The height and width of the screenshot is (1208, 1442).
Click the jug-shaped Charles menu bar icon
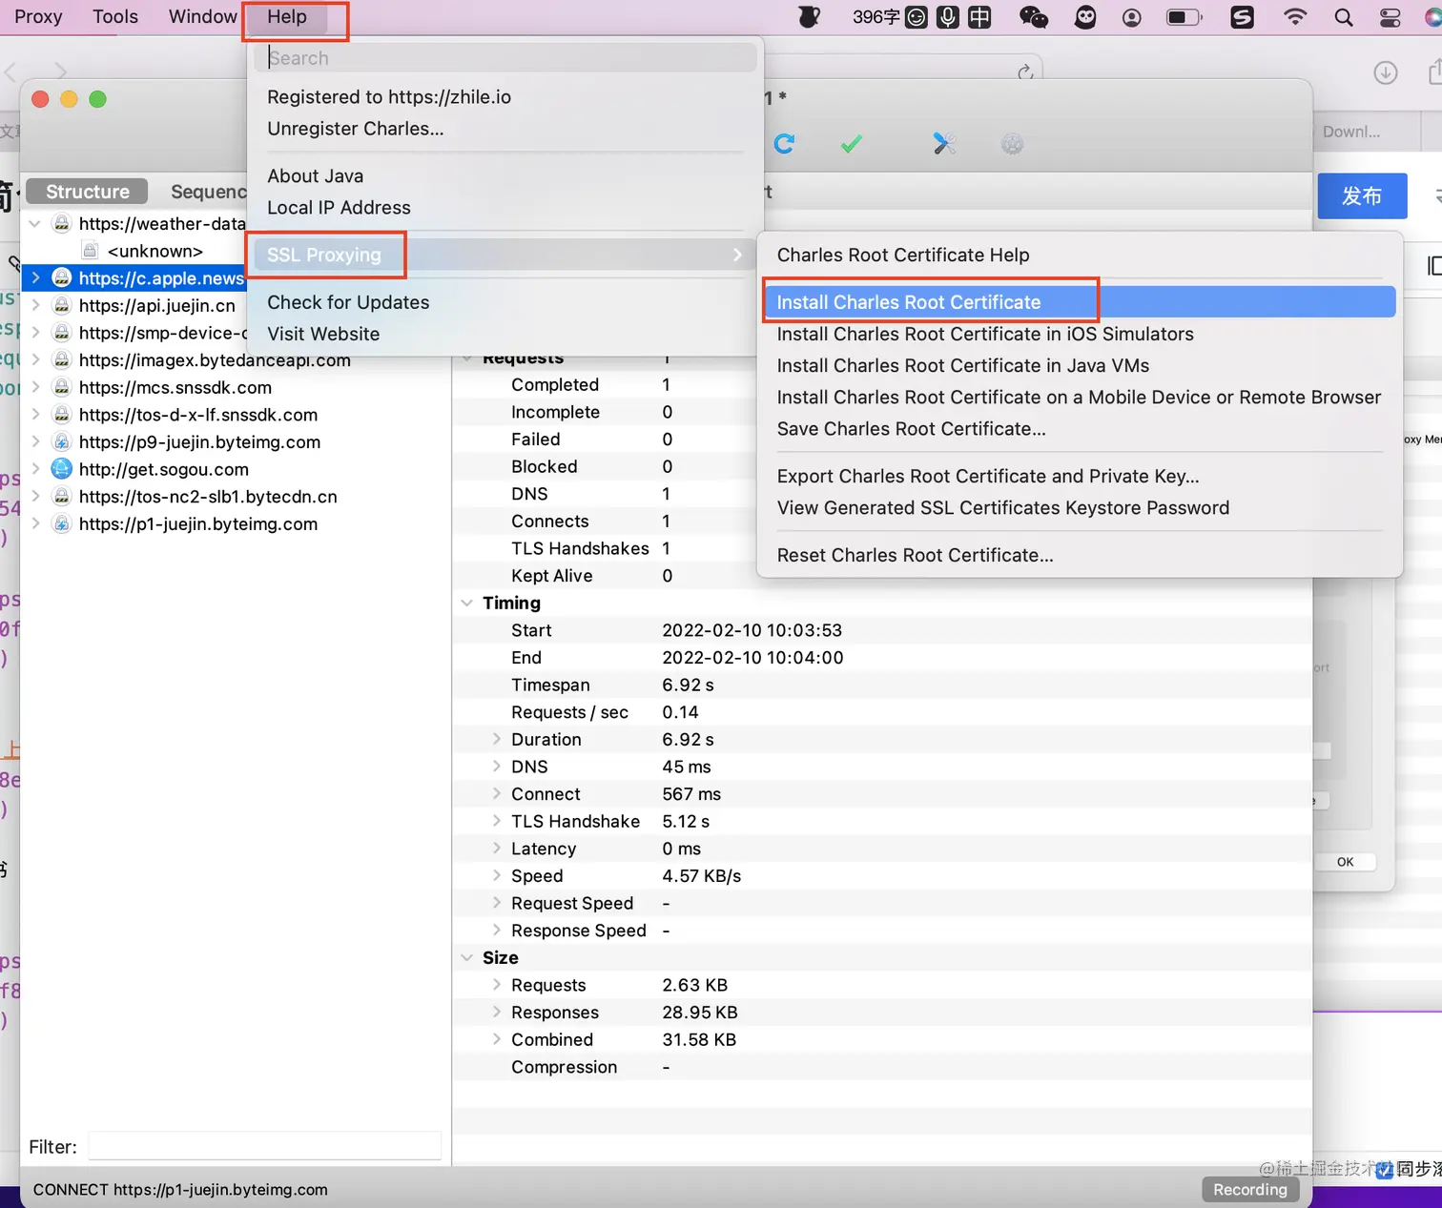tap(810, 17)
